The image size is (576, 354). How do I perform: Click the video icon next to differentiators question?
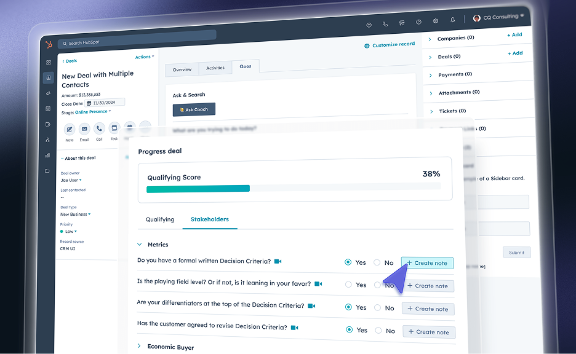(x=311, y=306)
